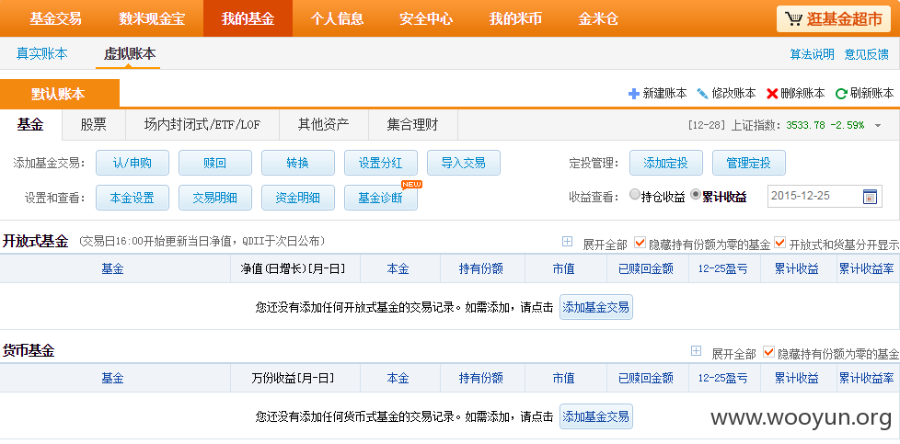This screenshot has height=444, width=900.
Task: Select the 默认账本 account tab
Action: [59, 94]
